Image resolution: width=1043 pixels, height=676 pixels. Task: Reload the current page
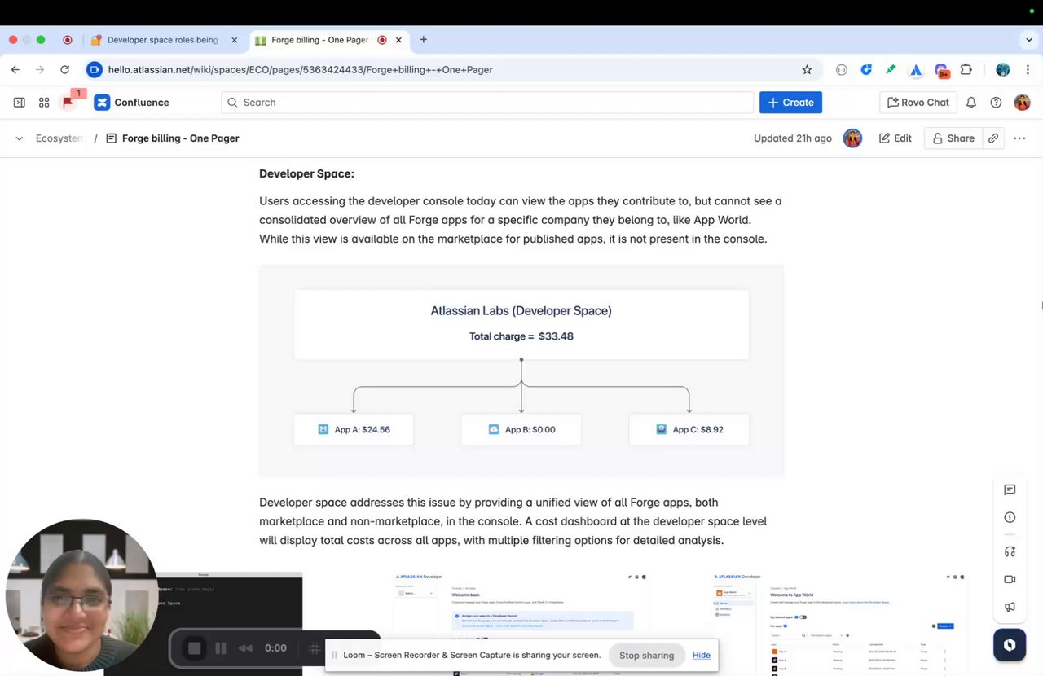click(65, 70)
